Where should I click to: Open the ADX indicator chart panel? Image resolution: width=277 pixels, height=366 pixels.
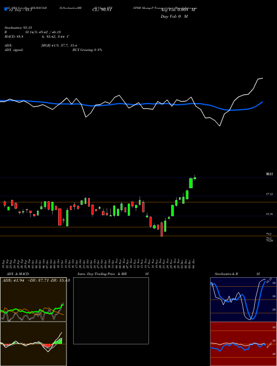[x=33, y=299]
